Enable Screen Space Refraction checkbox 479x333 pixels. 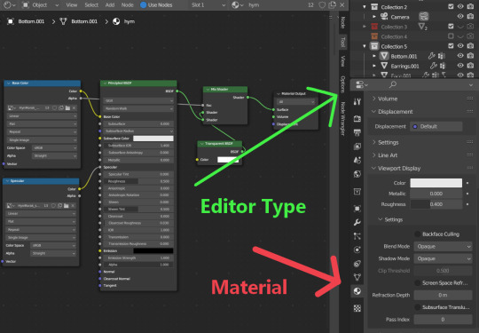[417, 283]
